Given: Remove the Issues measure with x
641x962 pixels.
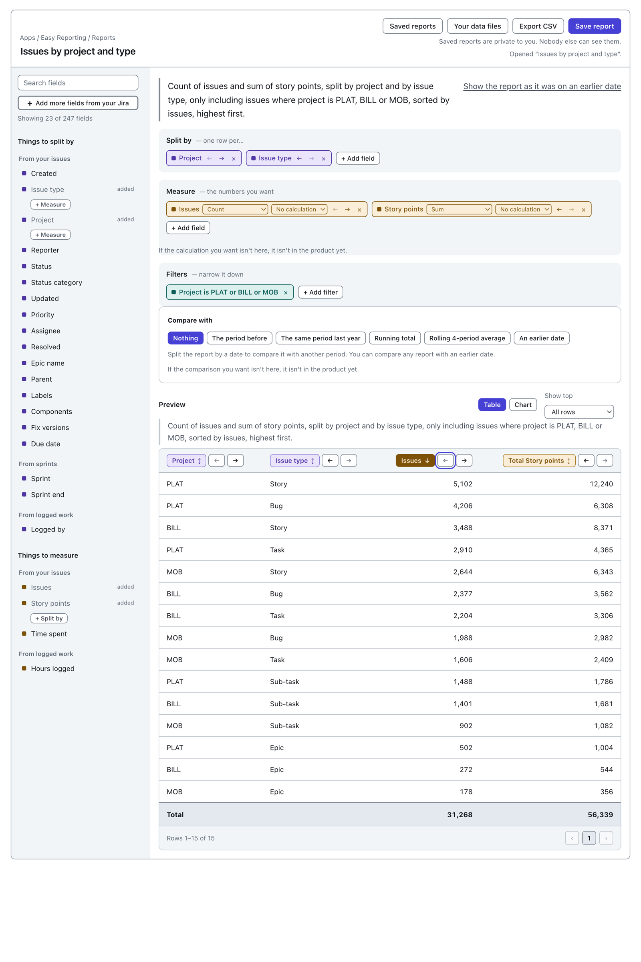Looking at the screenshot, I should 359,209.
